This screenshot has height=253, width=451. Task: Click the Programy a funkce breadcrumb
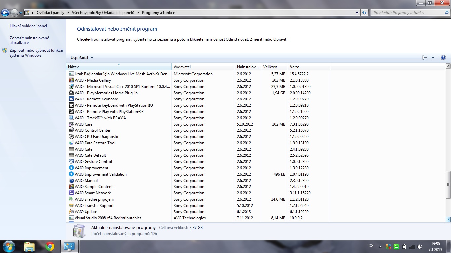pos(158,13)
